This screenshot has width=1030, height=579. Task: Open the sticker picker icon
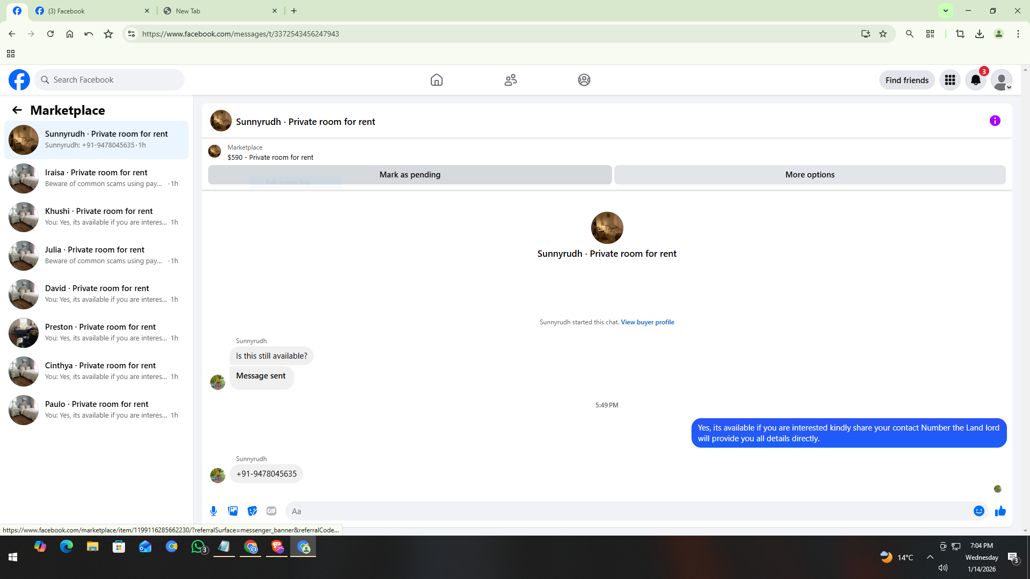pyautogui.click(x=252, y=511)
